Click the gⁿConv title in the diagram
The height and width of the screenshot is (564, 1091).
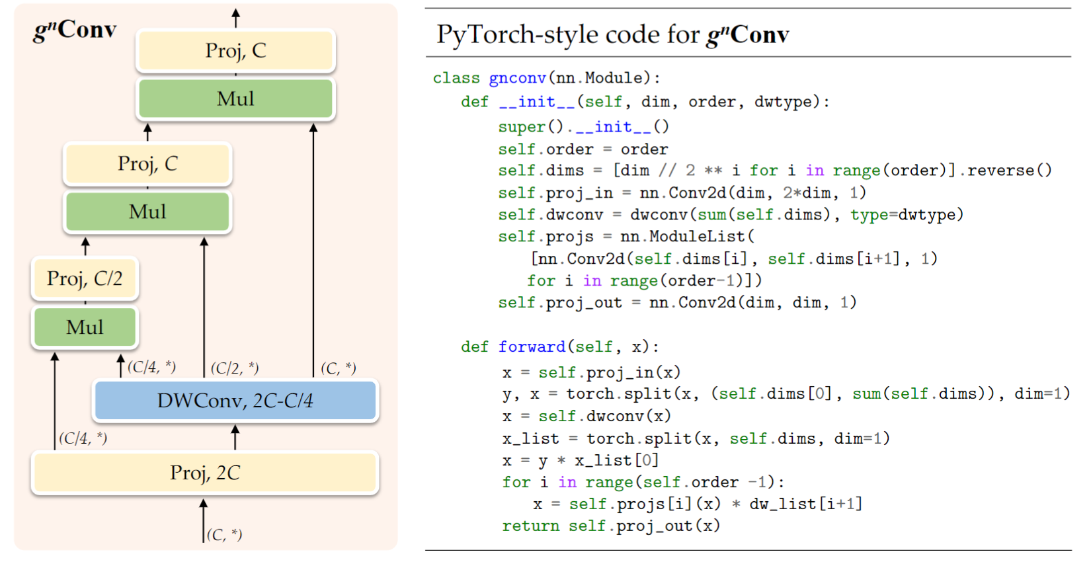[x=75, y=30]
